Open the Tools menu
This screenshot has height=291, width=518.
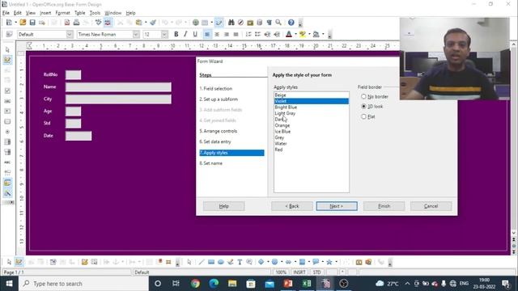click(95, 13)
